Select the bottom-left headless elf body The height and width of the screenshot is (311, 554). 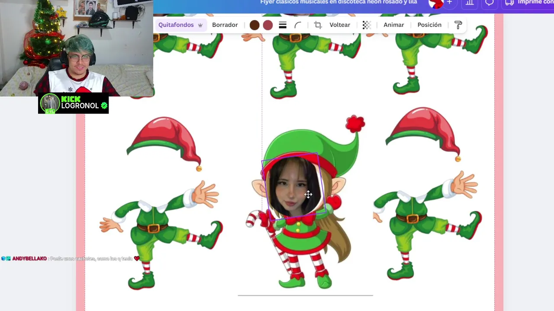pyautogui.click(x=161, y=235)
